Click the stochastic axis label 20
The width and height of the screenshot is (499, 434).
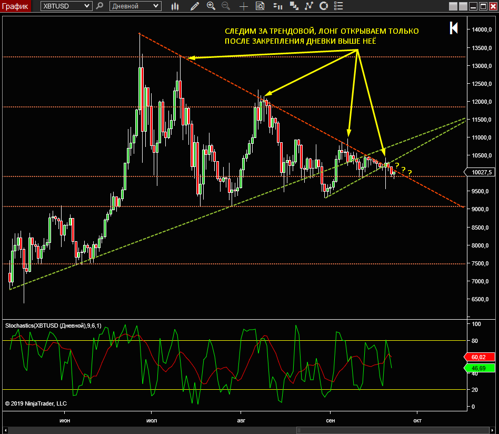tap(474, 390)
